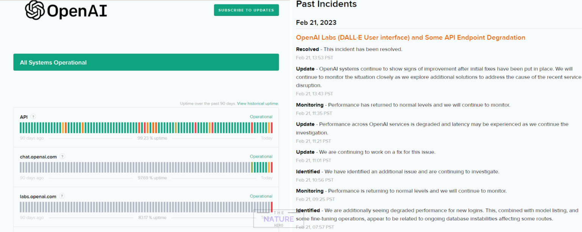Select today's red bar for labs.openai.com
The image size is (582, 232).
271,207
